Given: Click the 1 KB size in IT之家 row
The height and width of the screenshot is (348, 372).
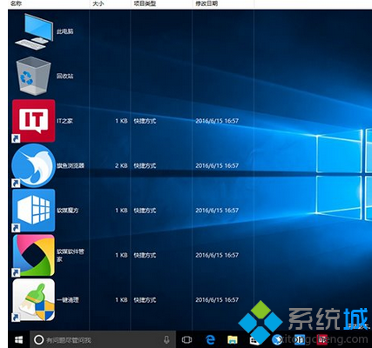Looking at the screenshot, I should tap(121, 121).
